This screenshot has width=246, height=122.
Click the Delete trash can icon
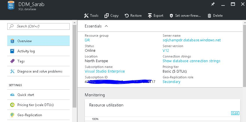[209, 16]
